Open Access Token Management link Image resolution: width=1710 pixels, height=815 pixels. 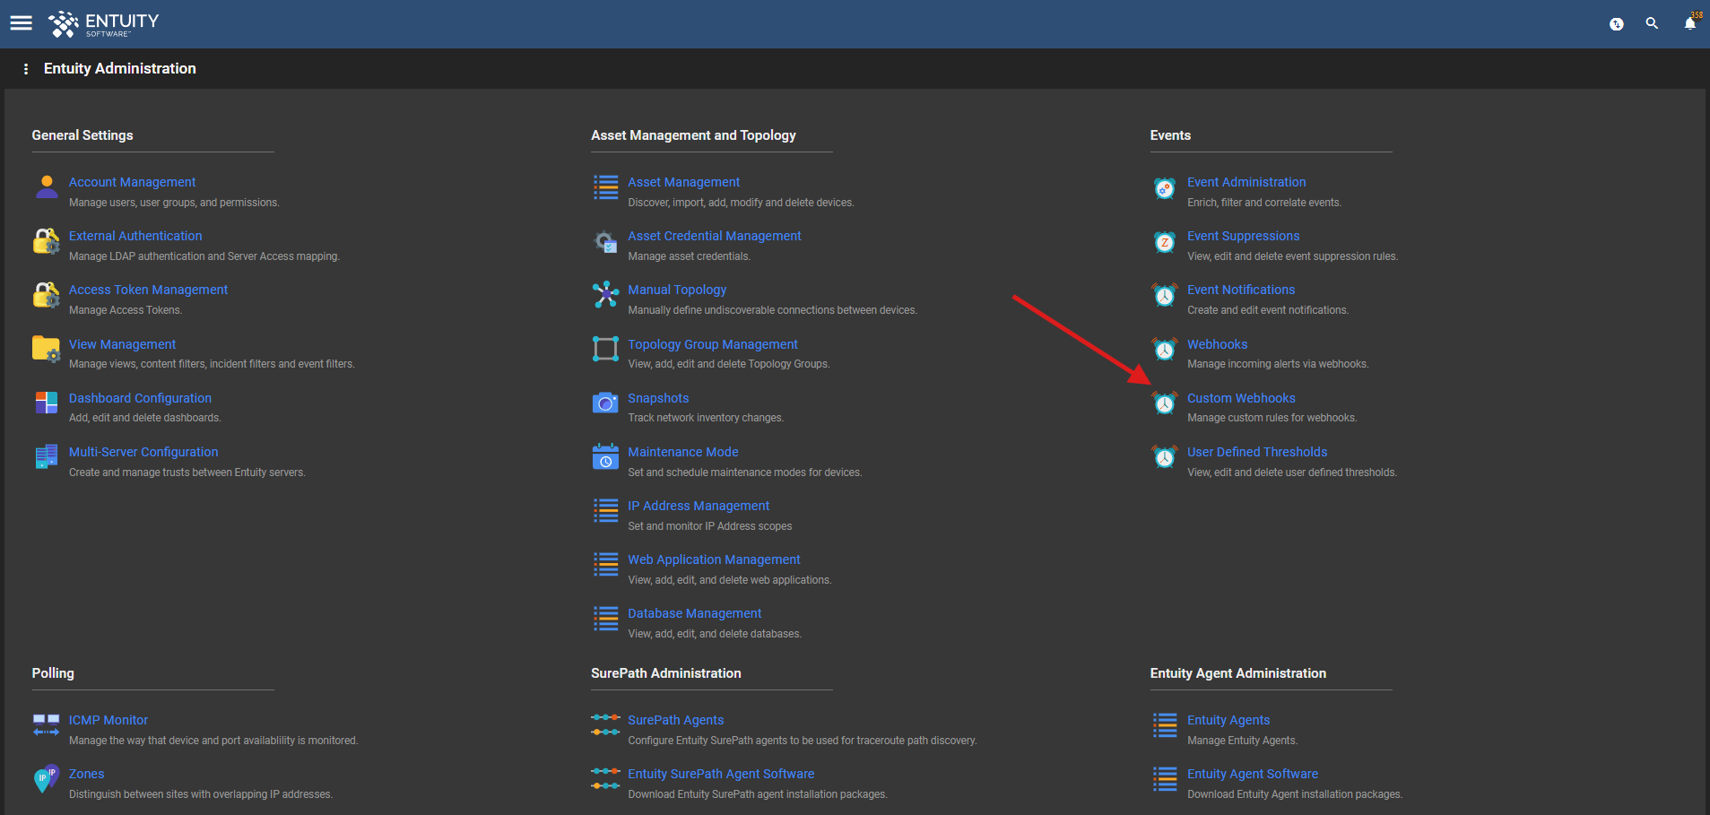[x=148, y=290]
